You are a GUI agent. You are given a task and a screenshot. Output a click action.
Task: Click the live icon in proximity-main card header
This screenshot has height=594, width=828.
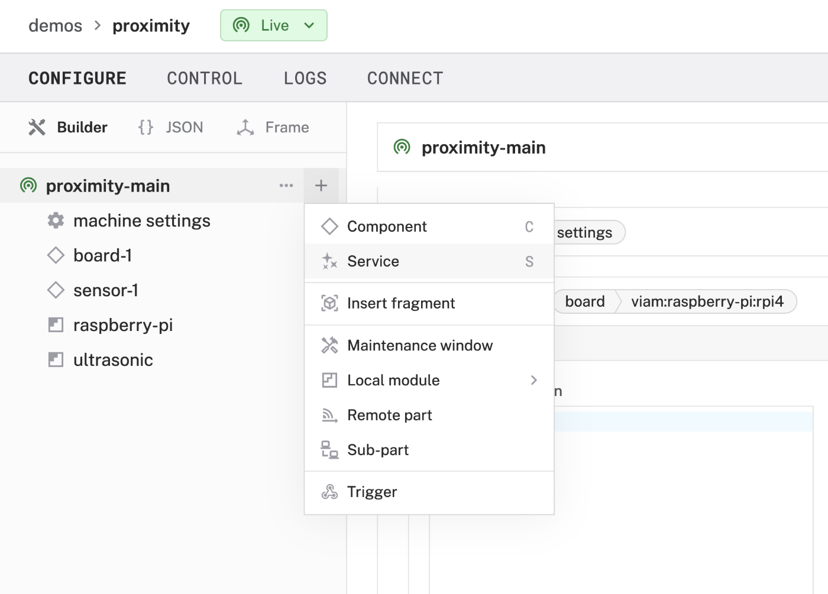402,147
